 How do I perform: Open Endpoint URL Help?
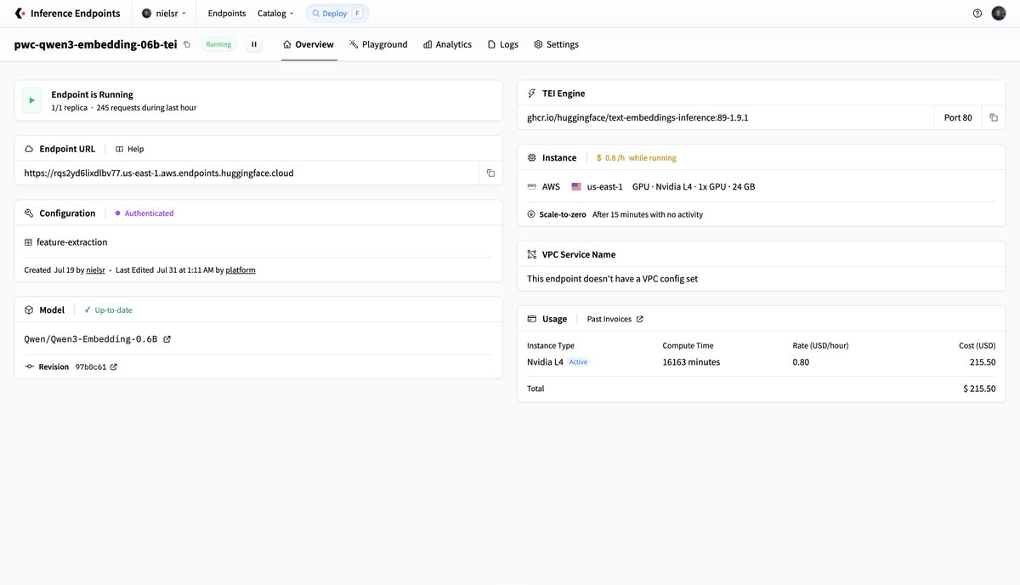130,149
